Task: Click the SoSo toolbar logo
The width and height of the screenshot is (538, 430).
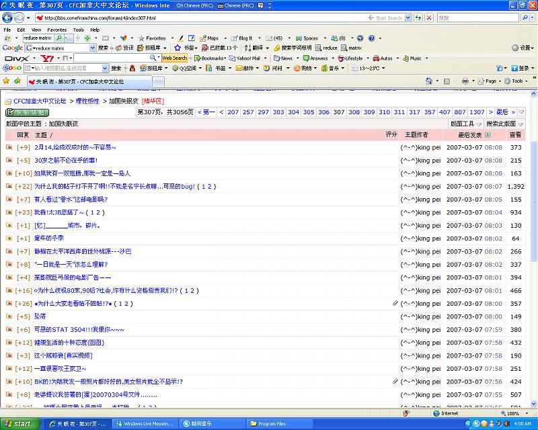Action: (12, 69)
